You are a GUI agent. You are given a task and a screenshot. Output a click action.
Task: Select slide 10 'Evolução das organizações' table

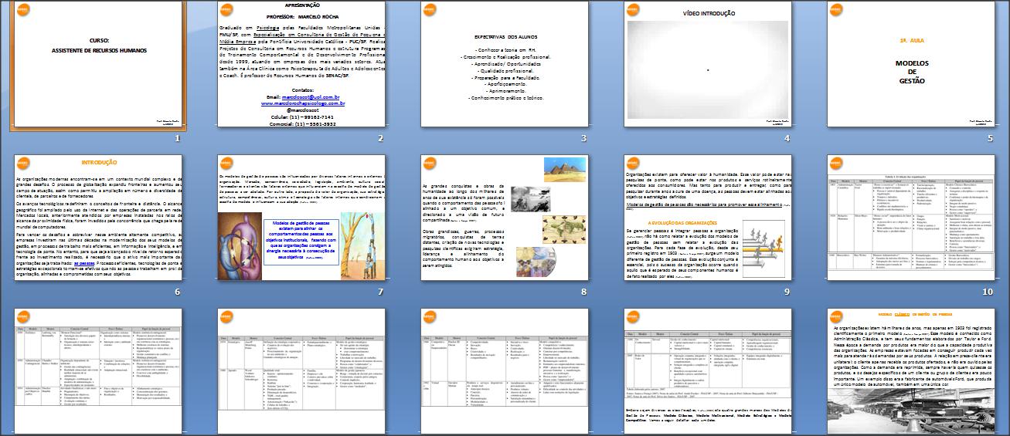[x=911, y=218]
